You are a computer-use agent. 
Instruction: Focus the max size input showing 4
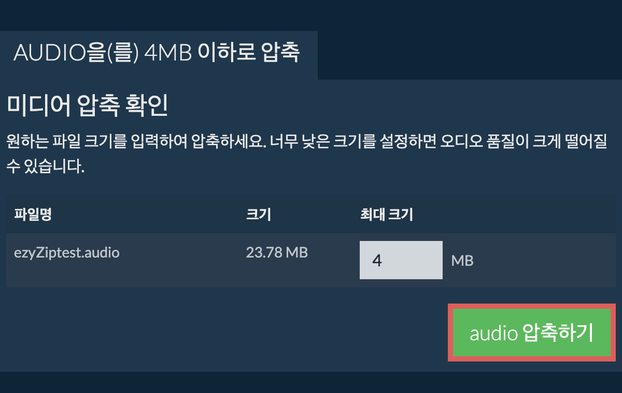pyautogui.click(x=401, y=260)
